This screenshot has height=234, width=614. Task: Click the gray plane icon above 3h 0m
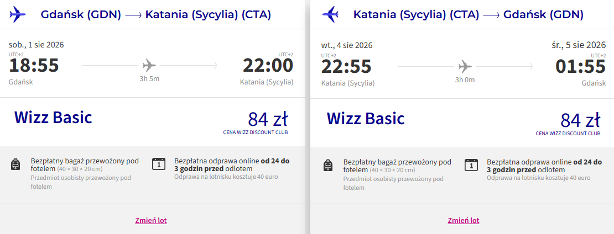pyautogui.click(x=465, y=66)
